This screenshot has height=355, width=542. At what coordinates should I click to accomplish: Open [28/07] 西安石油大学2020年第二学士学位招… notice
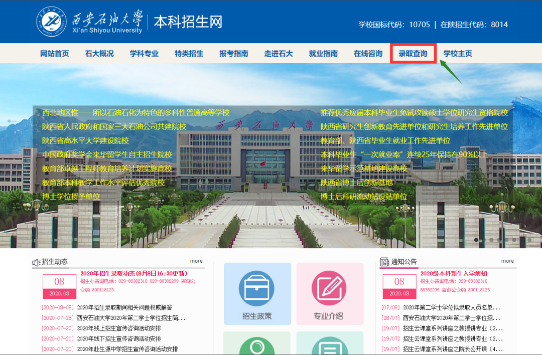point(452,318)
